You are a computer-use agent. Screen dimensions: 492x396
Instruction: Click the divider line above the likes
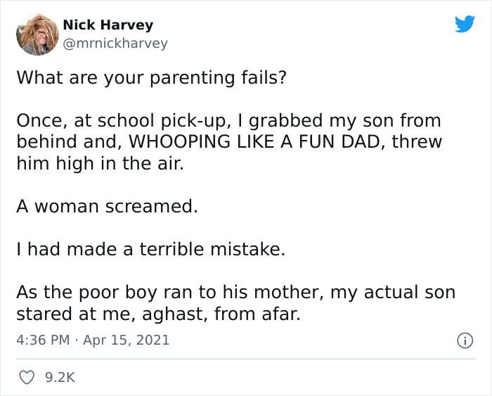pyautogui.click(x=246, y=359)
